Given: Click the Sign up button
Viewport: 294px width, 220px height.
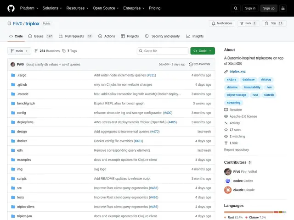Looking at the screenshot, I should pyautogui.click(x=268, y=8).
